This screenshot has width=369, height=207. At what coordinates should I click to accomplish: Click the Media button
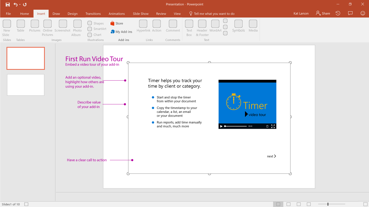click(x=253, y=26)
